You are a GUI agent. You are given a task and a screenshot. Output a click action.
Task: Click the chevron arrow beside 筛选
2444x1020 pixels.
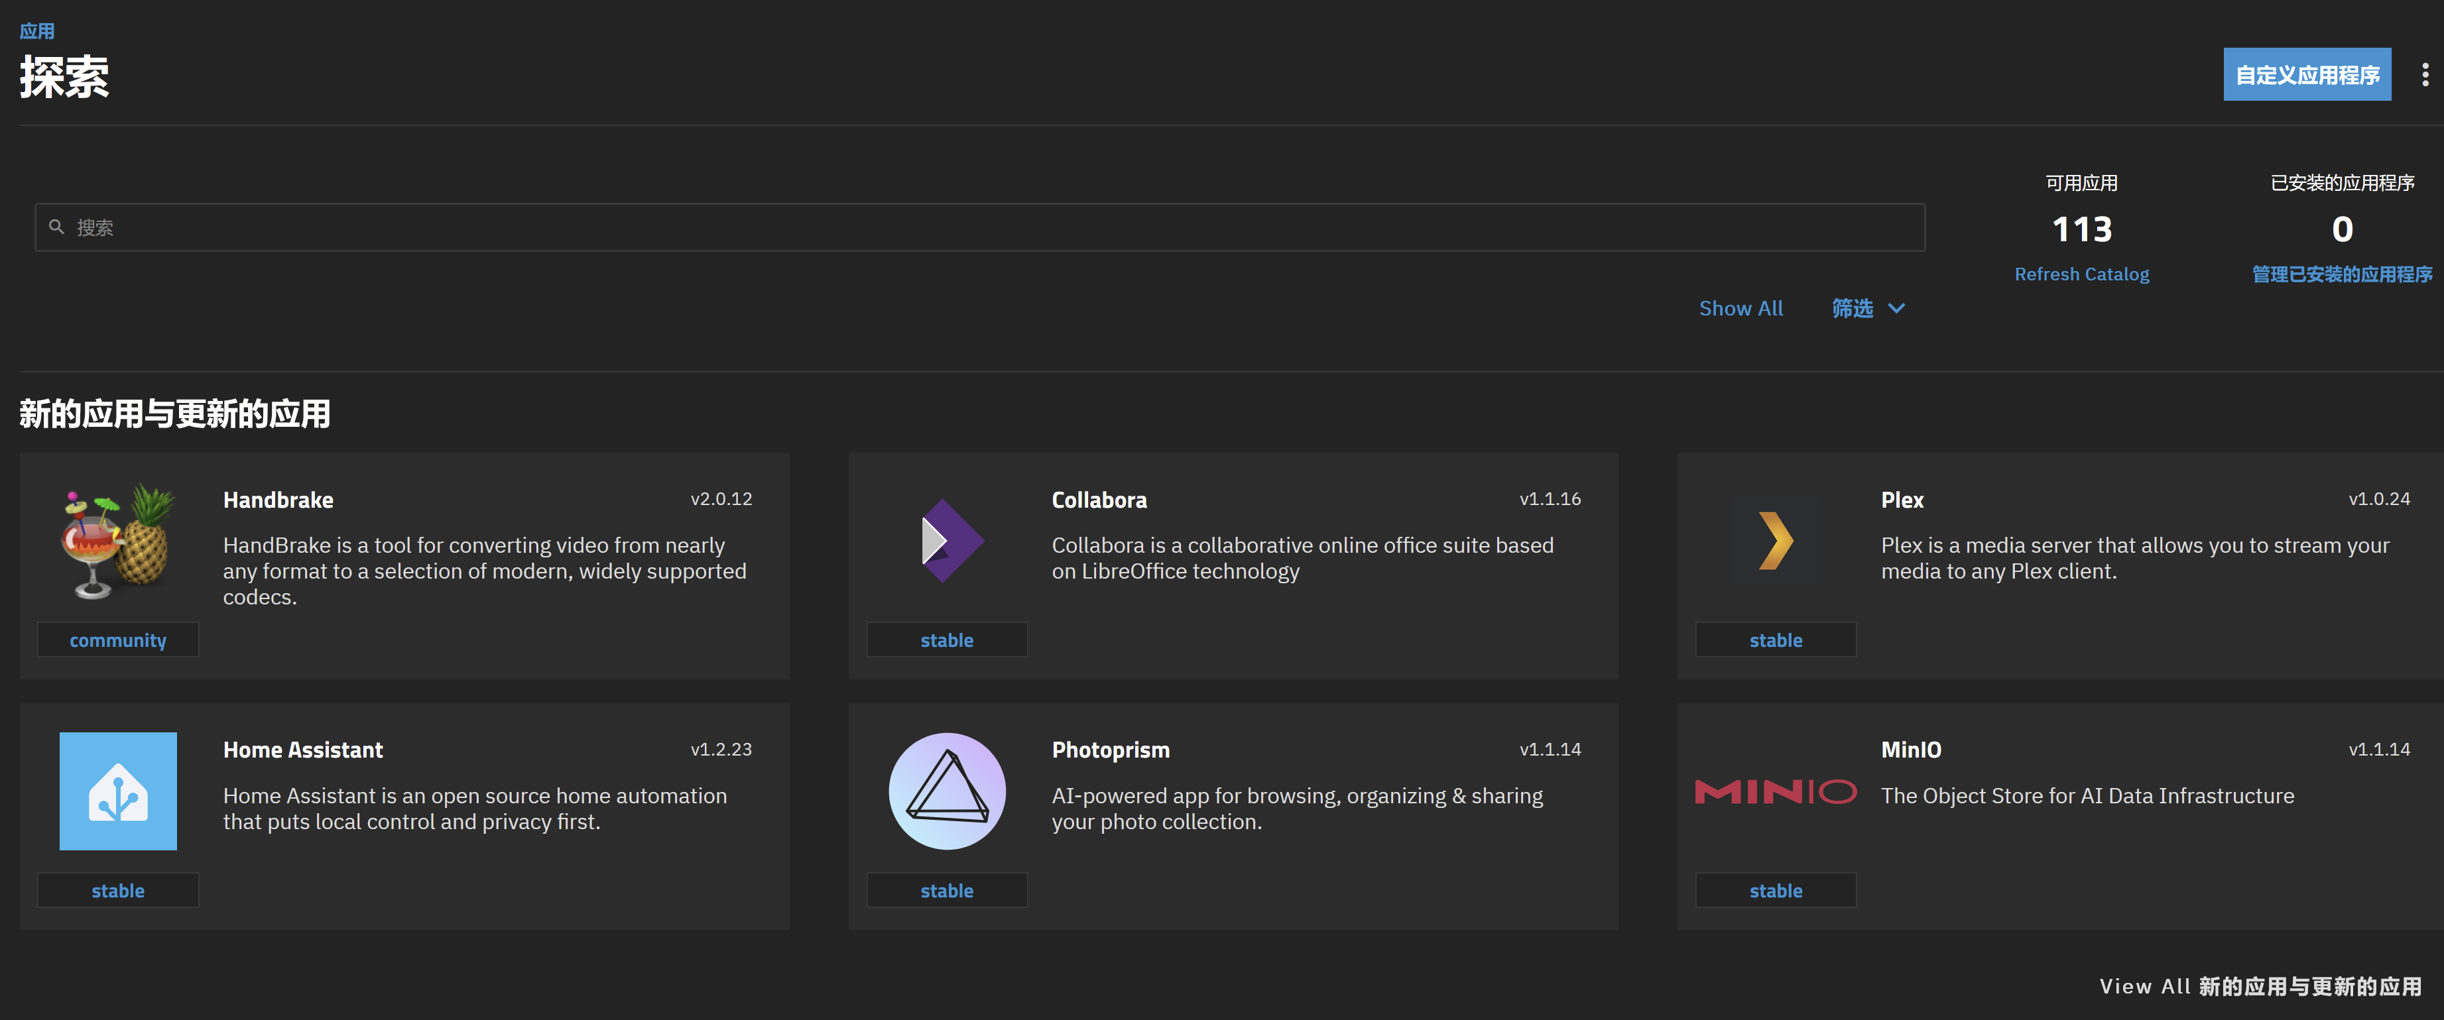coord(1896,308)
